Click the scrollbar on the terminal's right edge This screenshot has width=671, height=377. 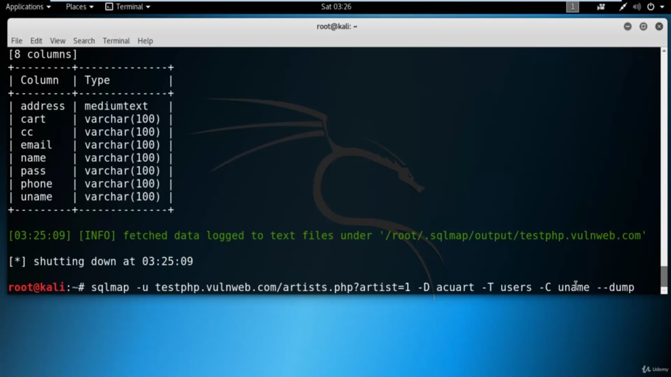[x=664, y=168]
